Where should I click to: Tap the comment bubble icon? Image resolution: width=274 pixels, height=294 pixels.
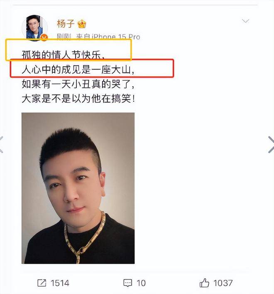[x=127, y=283]
